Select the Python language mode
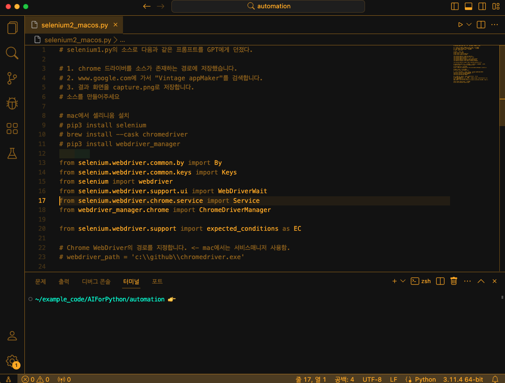Viewport: 505px width, 383px height. 425,379
